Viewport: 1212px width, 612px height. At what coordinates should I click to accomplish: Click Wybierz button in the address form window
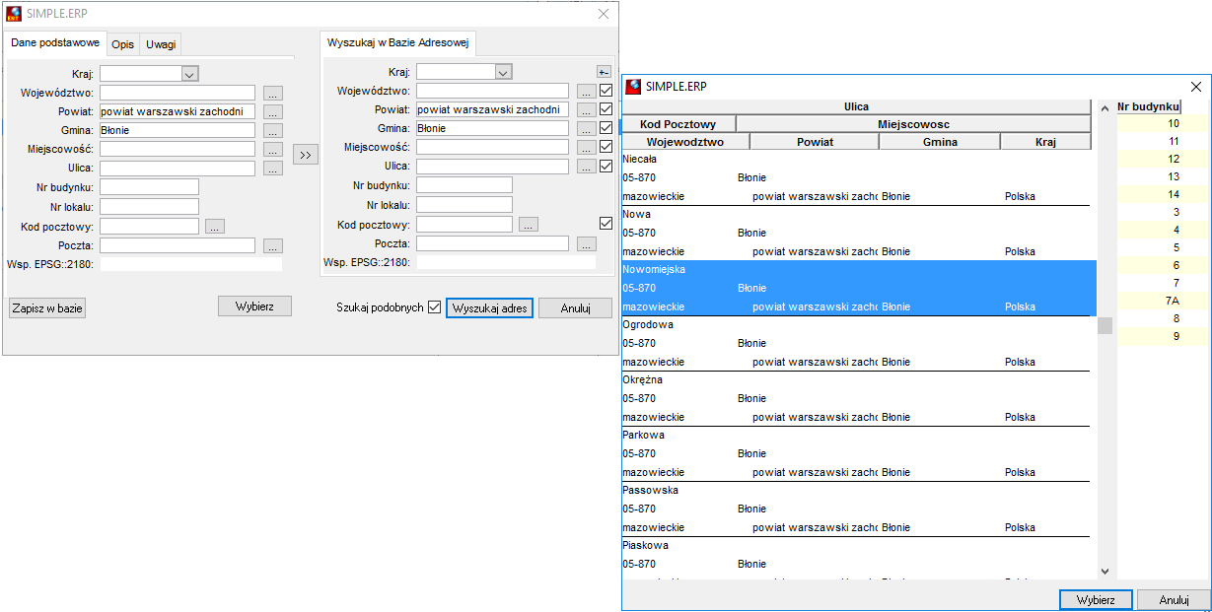click(x=254, y=306)
